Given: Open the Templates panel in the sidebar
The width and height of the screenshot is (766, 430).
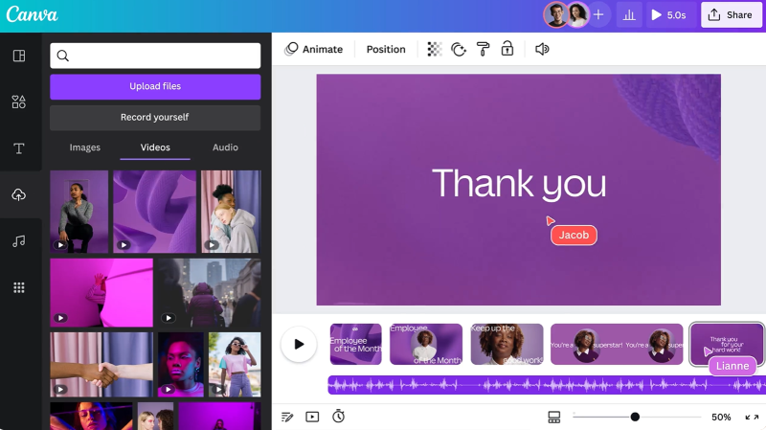Looking at the screenshot, I should coord(19,56).
